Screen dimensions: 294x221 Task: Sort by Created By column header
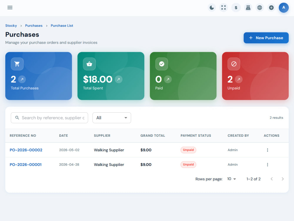tap(238, 136)
